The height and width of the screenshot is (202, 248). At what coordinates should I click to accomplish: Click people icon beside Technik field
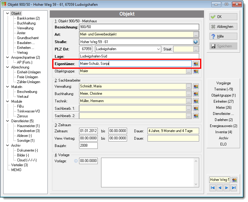coord(196,101)
